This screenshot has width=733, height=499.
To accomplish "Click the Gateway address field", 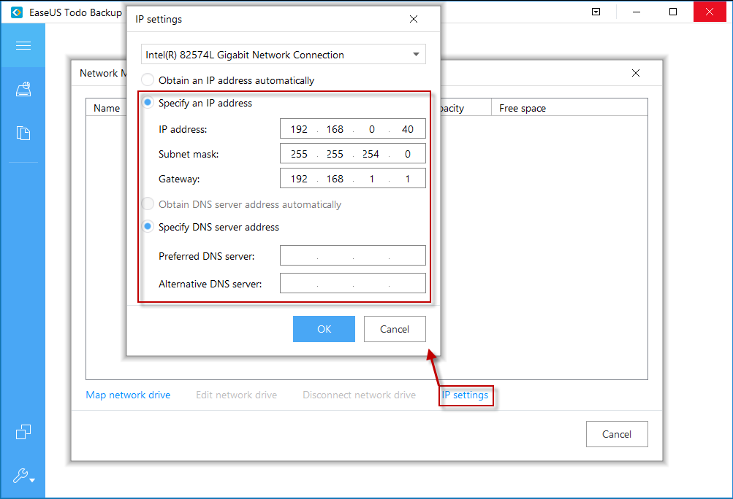I will click(352, 179).
